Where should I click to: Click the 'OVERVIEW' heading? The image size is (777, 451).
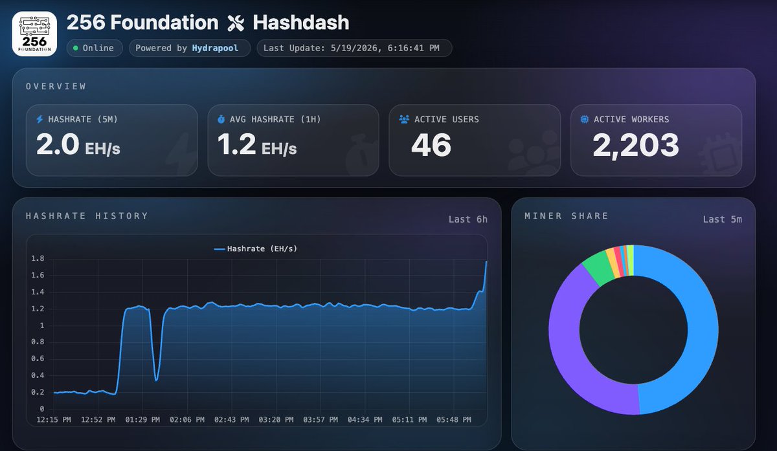[x=56, y=86]
